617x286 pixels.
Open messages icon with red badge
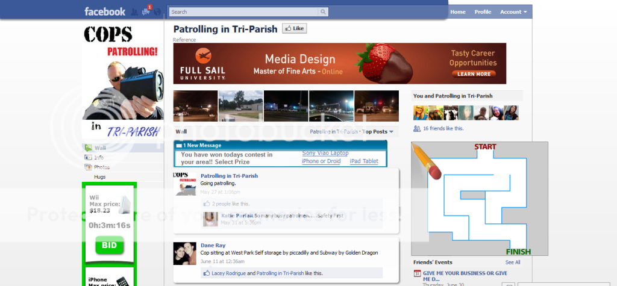(146, 11)
